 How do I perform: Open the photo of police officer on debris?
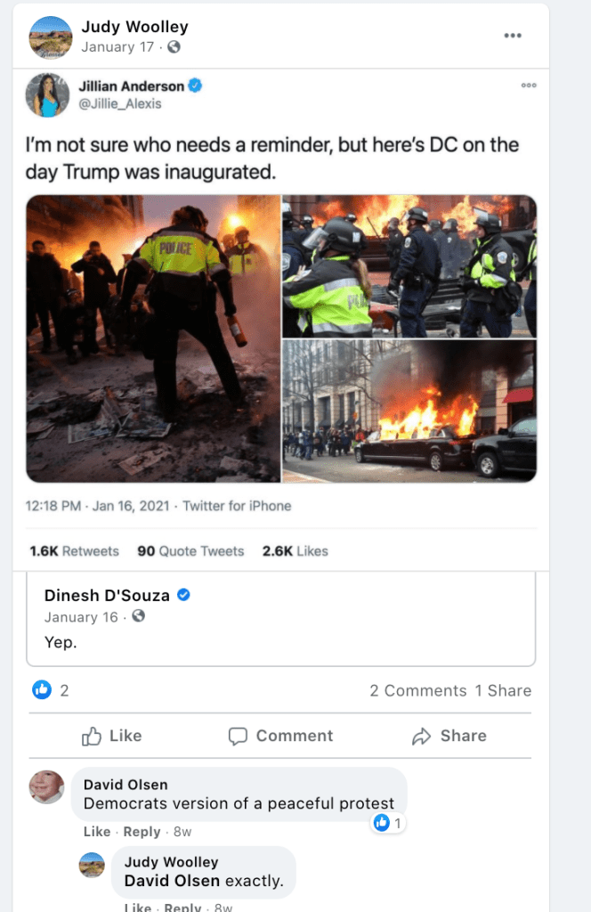153,338
